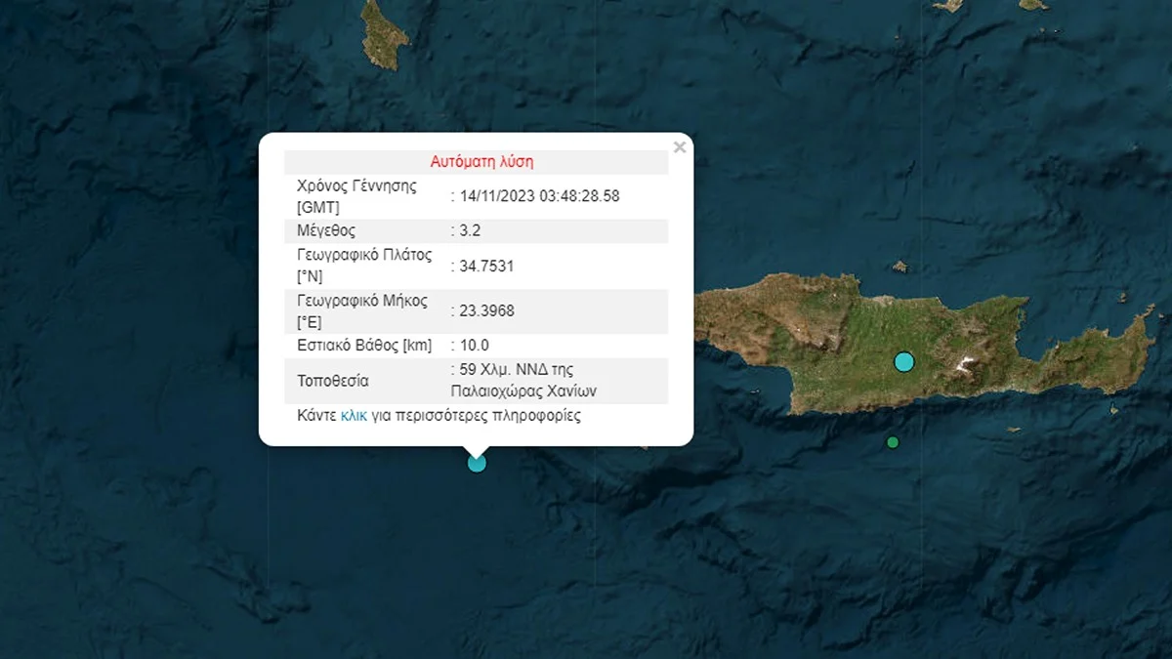Select the origin time 14/11/2023 03:48:28.58

pyautogui.click(x=539, y=196)
